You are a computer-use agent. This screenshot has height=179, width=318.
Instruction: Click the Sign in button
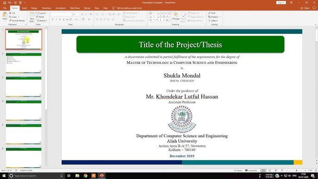tap(281, 3)
